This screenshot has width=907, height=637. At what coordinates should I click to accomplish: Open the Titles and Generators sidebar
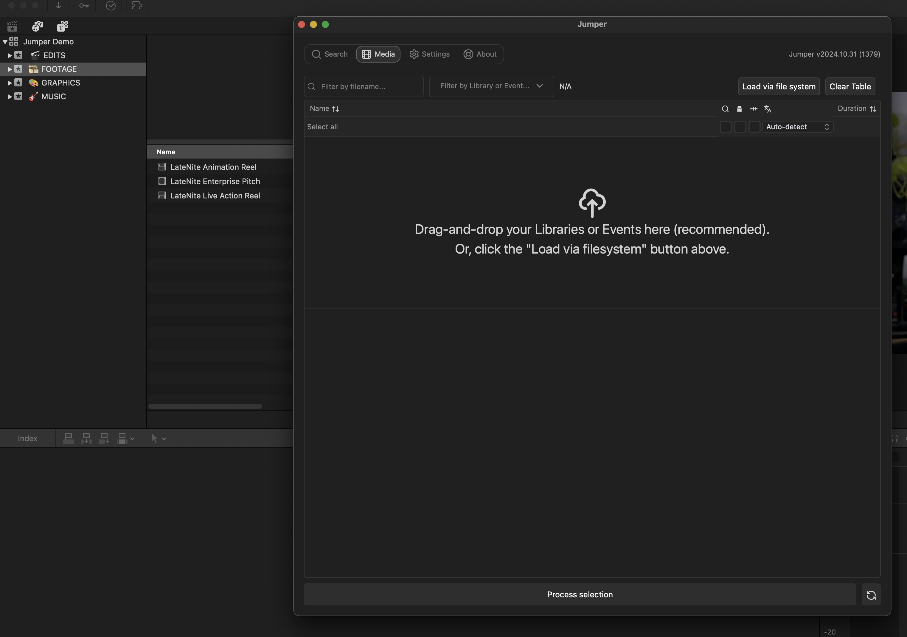pyautogui.click(x=62, y=27)
